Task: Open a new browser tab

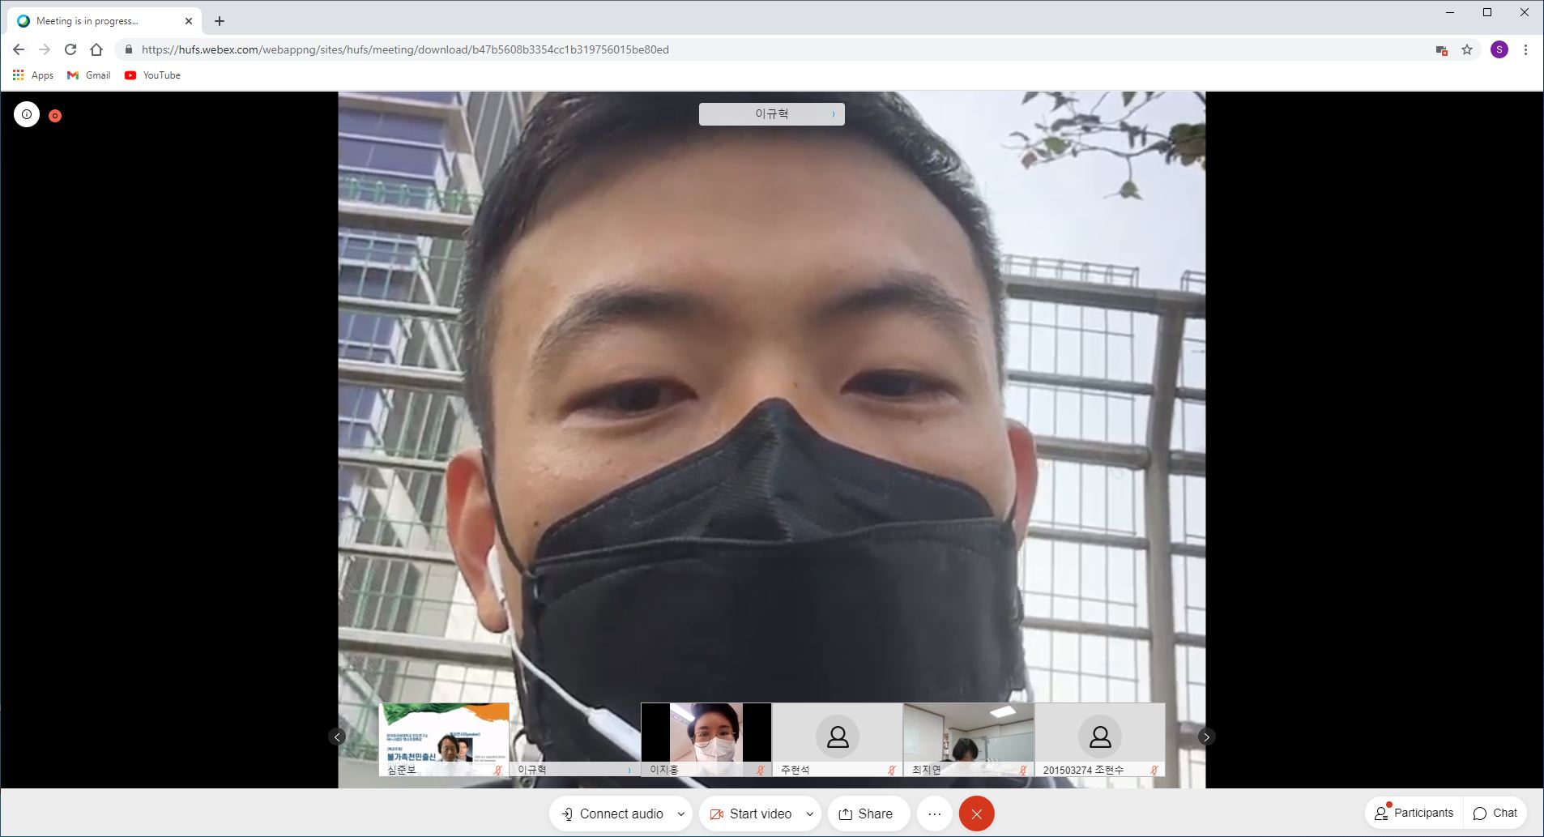Action: coord(220,21)
